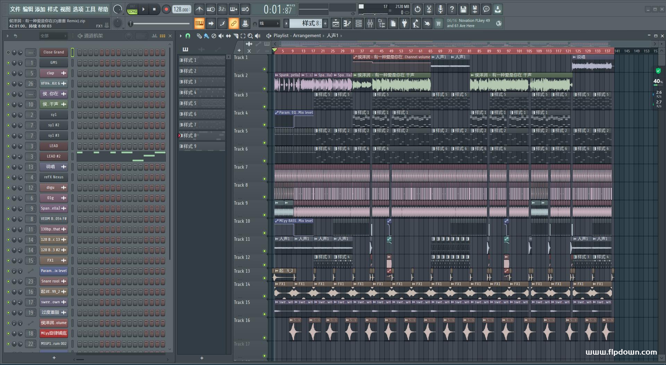666x365 pixels.
Task: Click the Record transport button
Action: pos(166,9)
